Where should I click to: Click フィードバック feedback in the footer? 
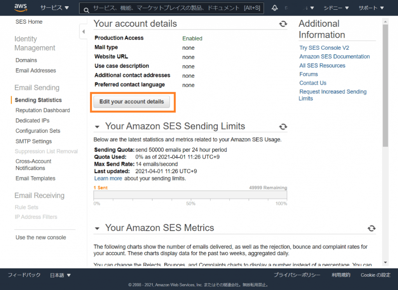[24, 275]
